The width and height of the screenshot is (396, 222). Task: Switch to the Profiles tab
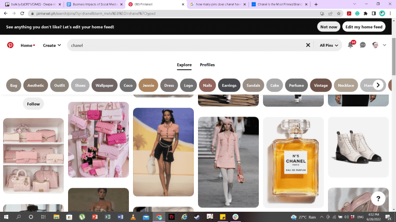tap(207, 65)
